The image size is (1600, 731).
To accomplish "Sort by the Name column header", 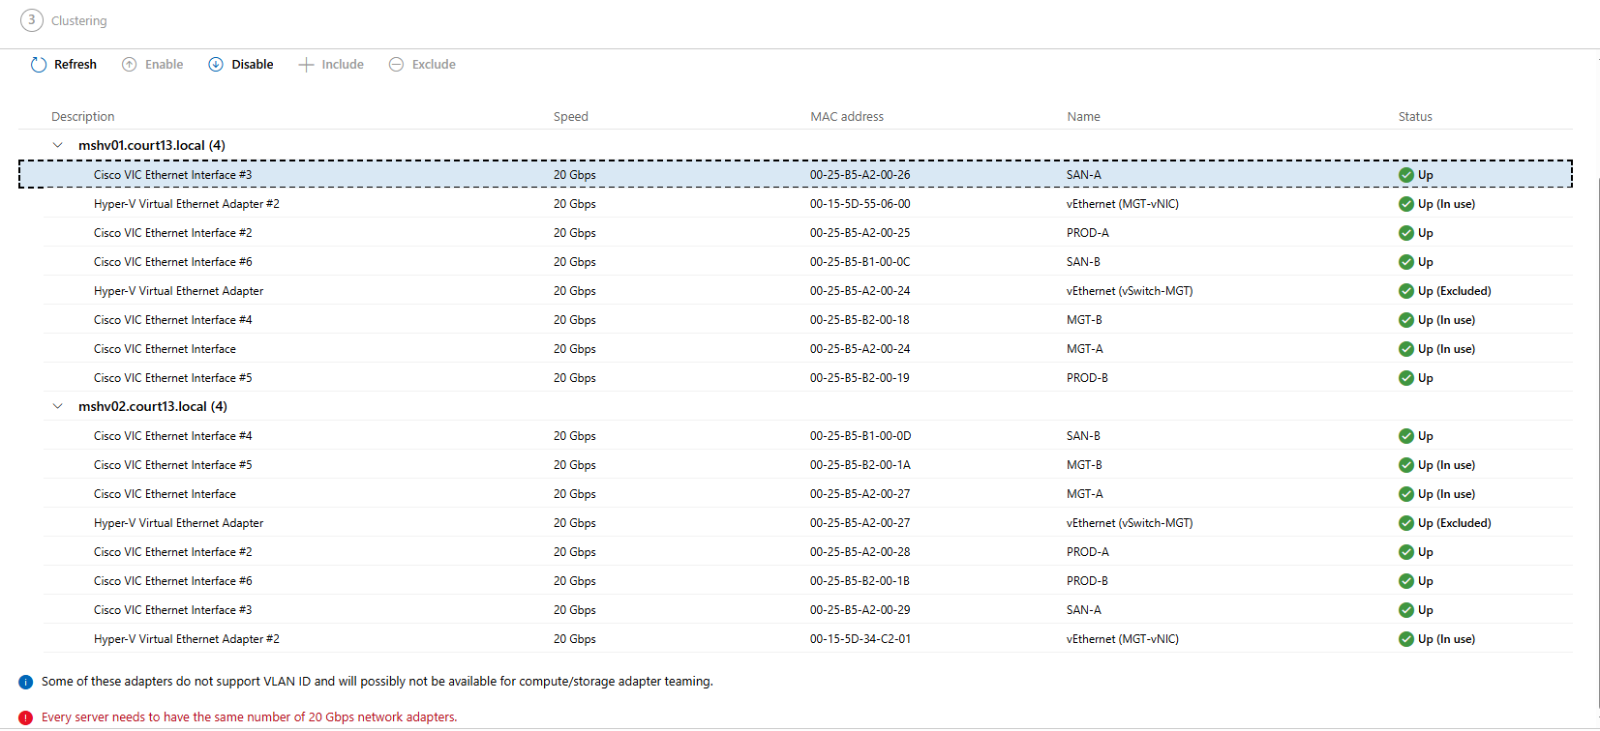I will (1084, 116).
